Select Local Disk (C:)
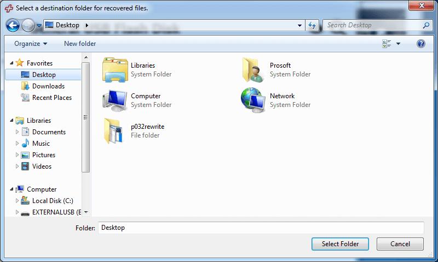 [53, 201]
